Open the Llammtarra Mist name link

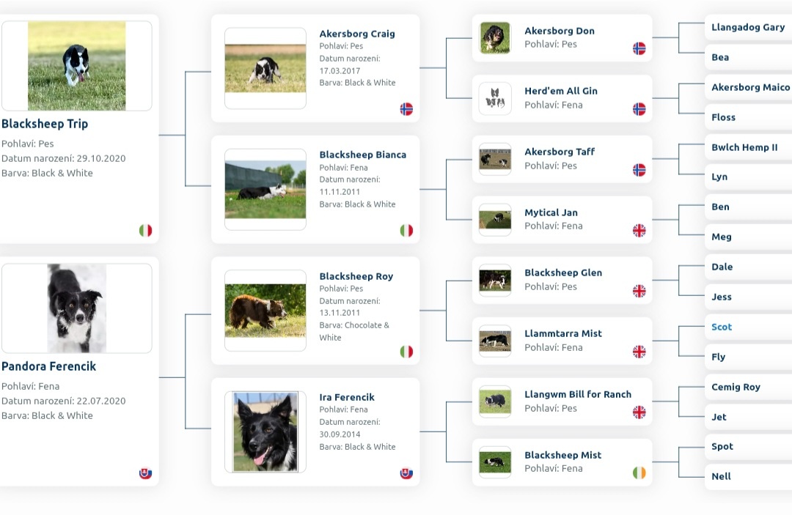563,333
